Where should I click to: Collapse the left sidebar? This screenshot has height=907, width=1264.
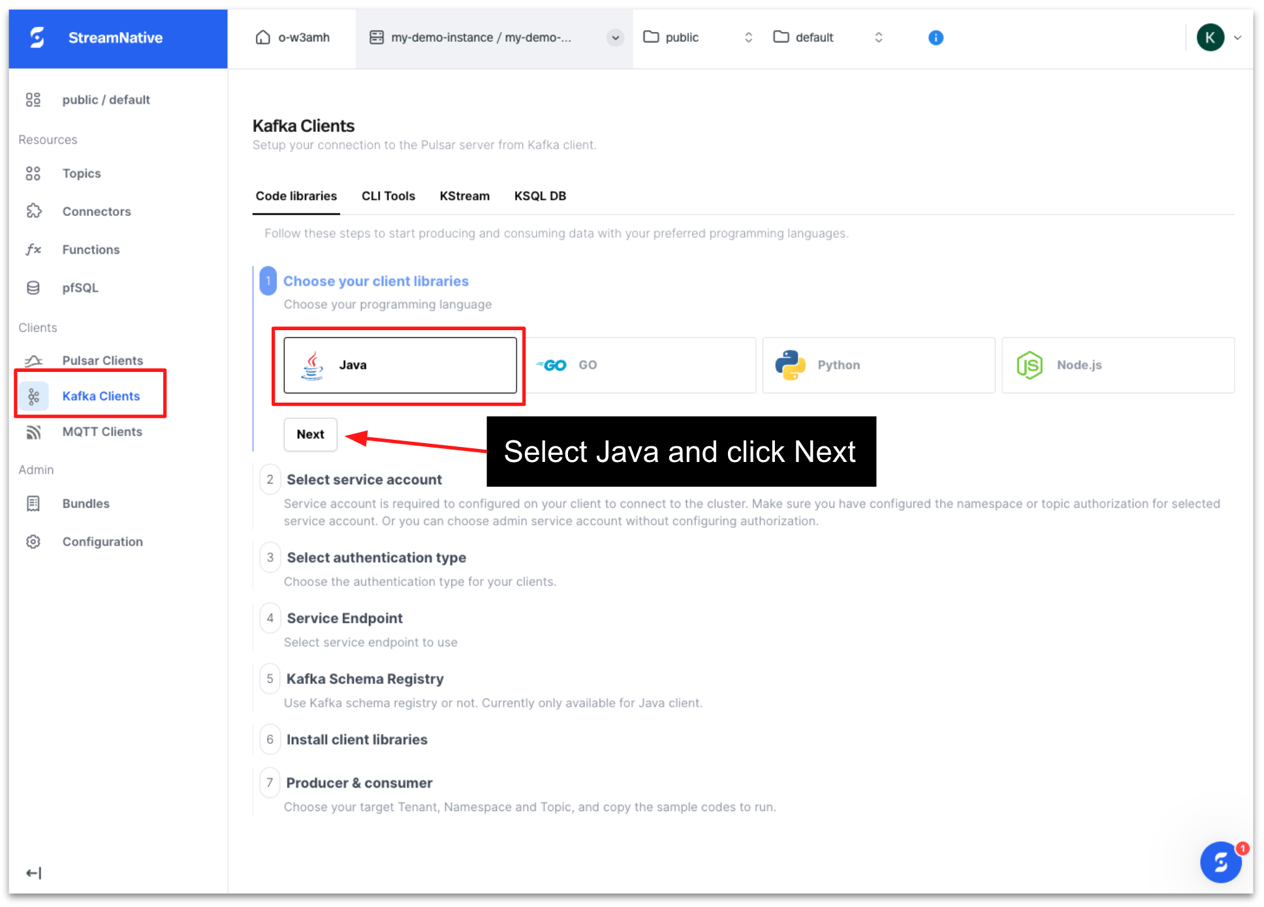pos(33,872)
